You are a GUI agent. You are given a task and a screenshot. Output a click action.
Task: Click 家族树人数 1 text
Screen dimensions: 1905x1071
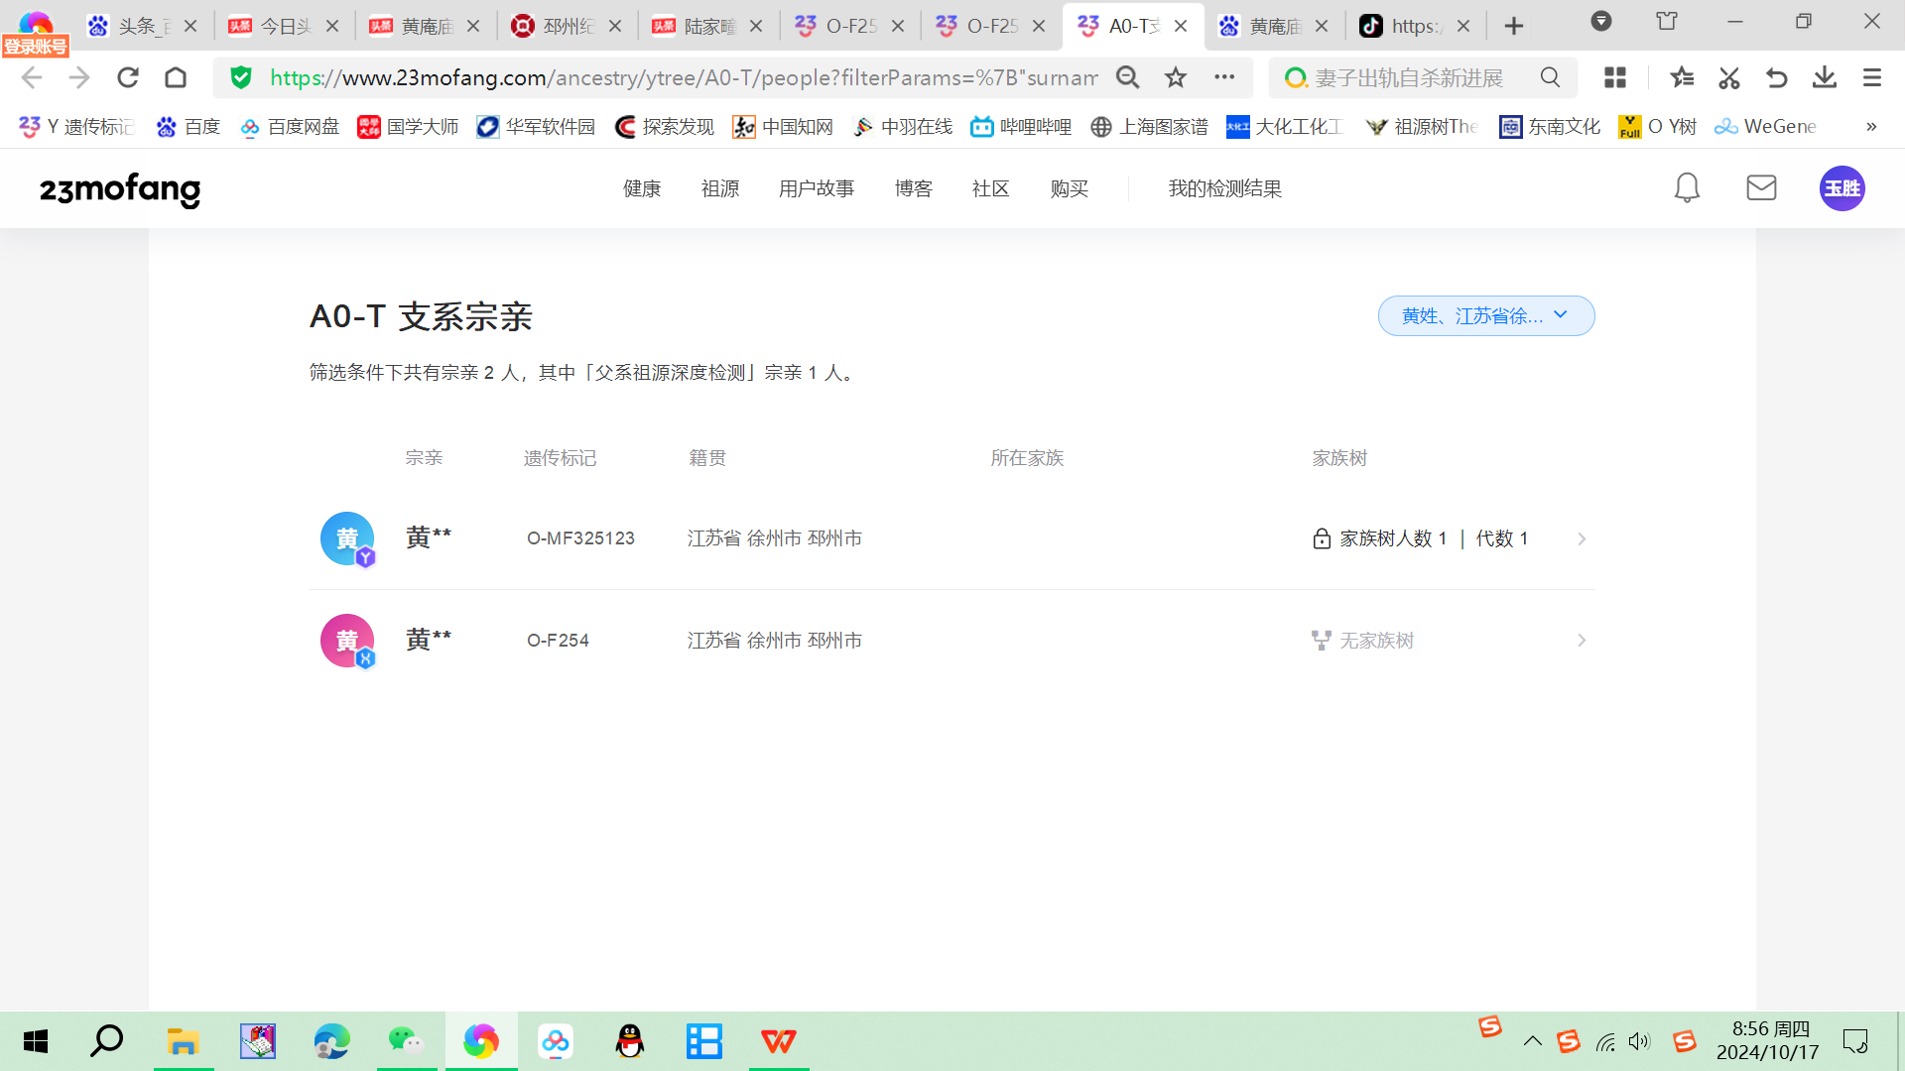pos(1393,538)
